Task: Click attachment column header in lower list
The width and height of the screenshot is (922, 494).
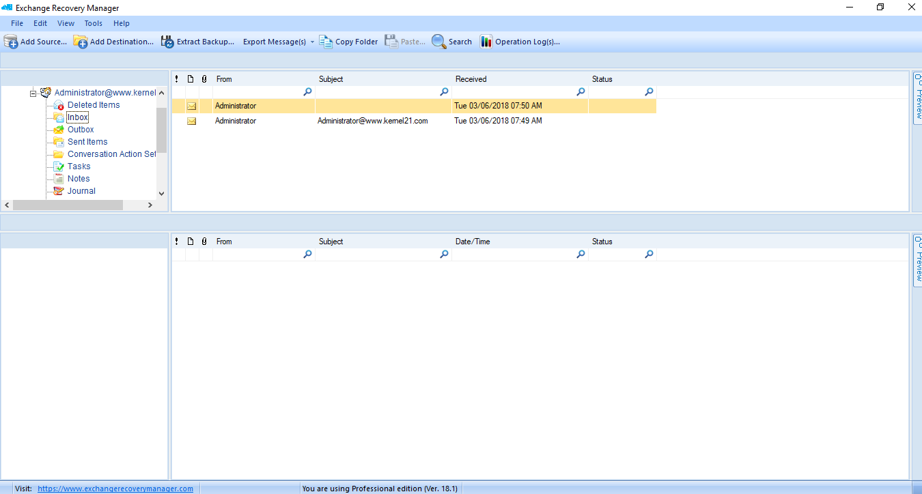Action: 204,242
